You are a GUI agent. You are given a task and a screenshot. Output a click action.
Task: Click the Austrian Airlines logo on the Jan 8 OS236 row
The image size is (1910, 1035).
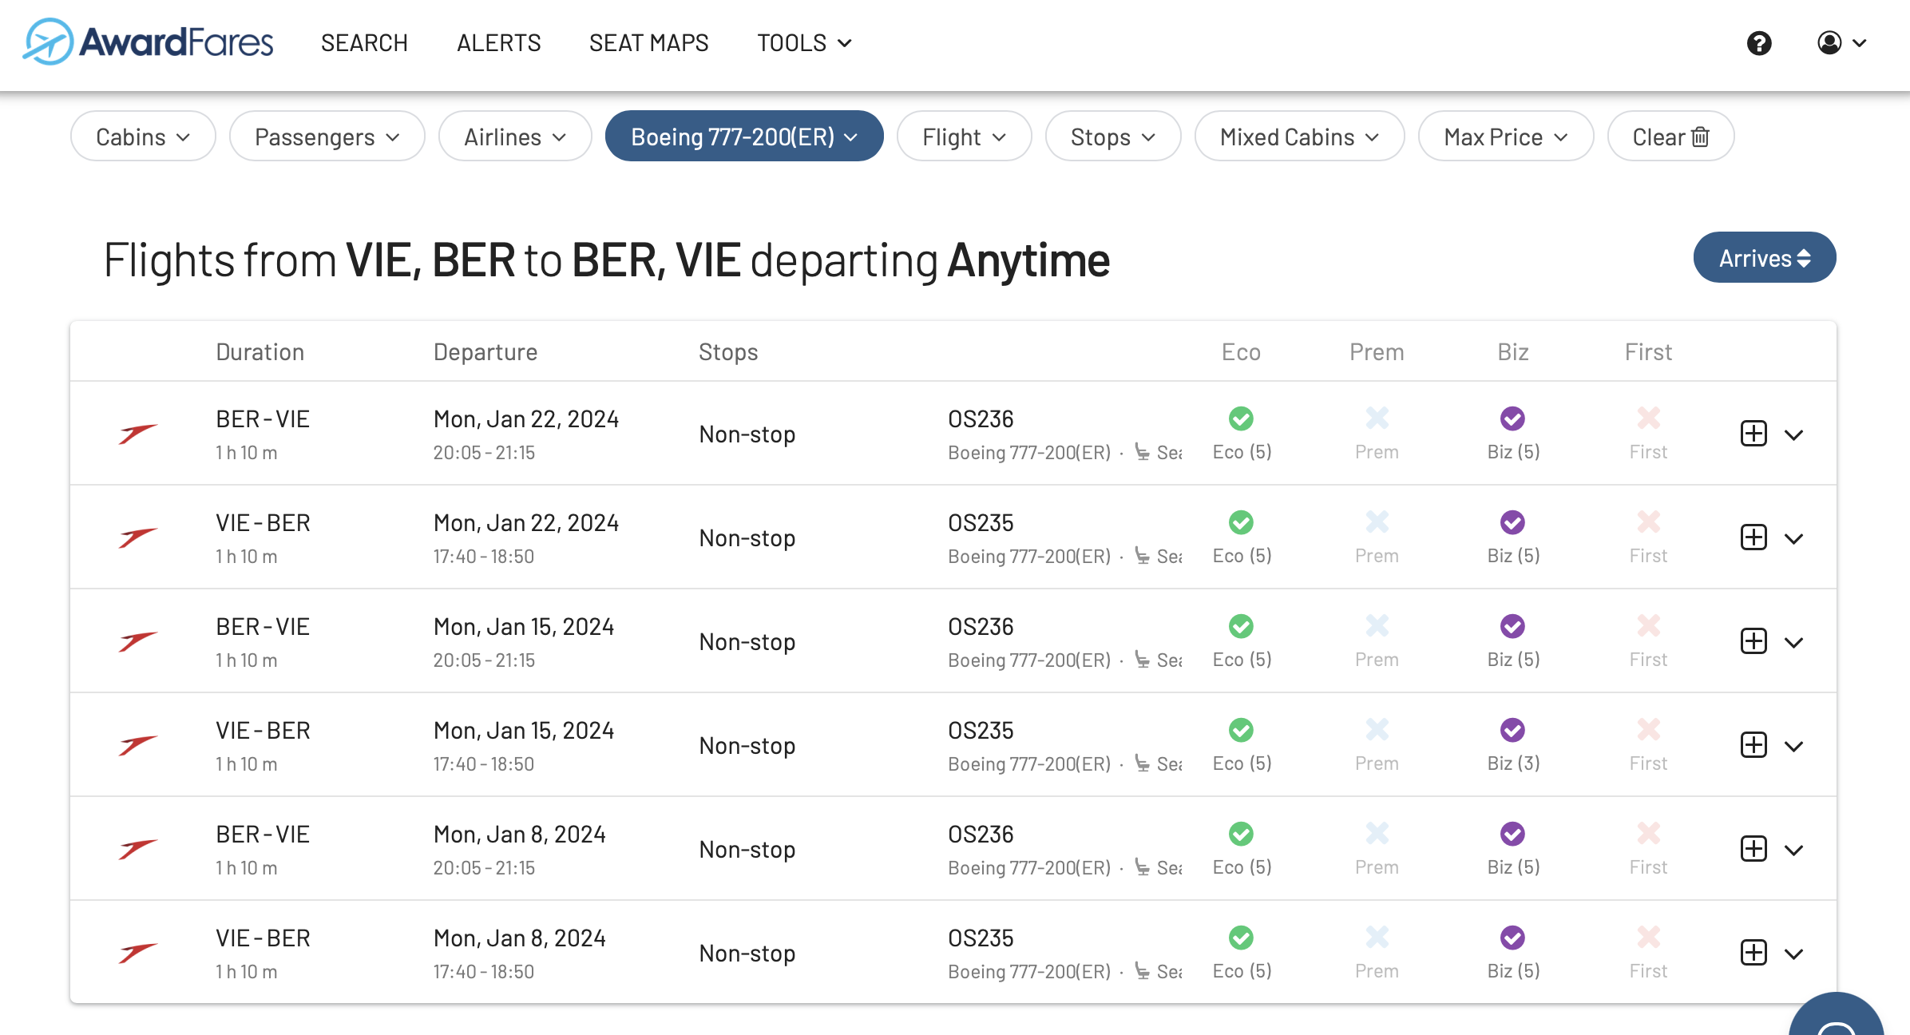click(x=137, y=849)
